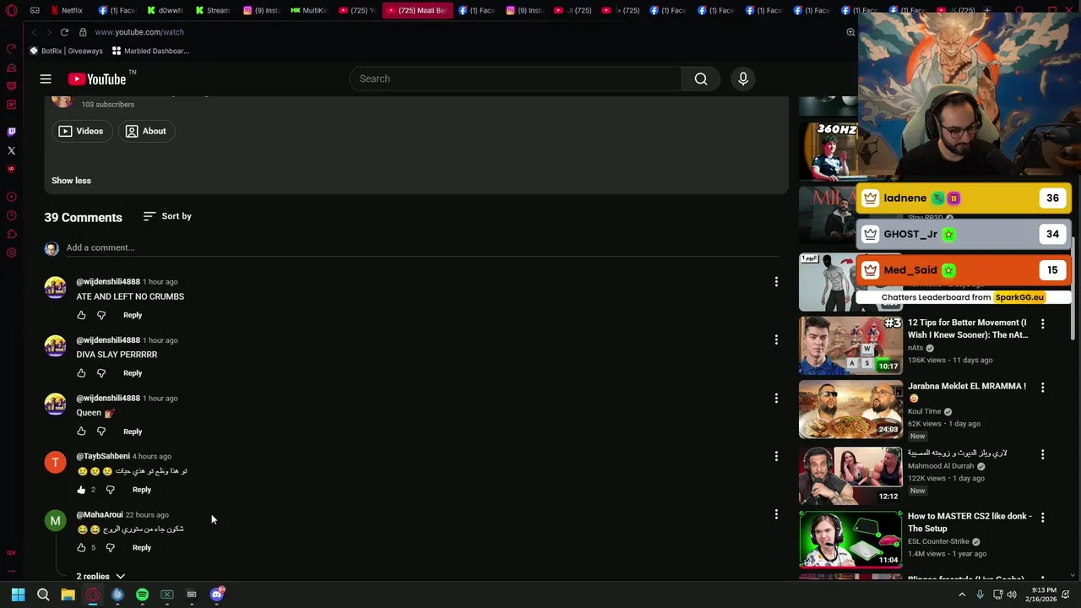Focus the YouTube Search box
The height and width of the screenshot is (608, 1081).
[x=515, y=79]
